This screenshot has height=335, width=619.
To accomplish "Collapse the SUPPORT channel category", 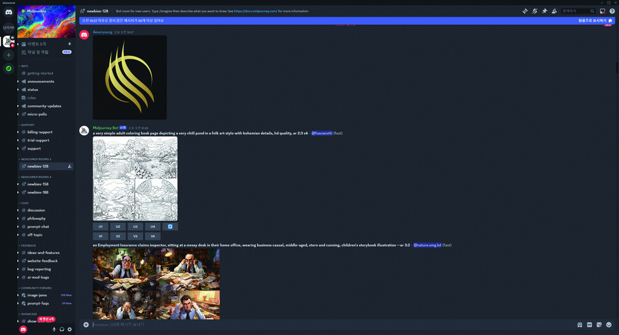I will (27, 125).
